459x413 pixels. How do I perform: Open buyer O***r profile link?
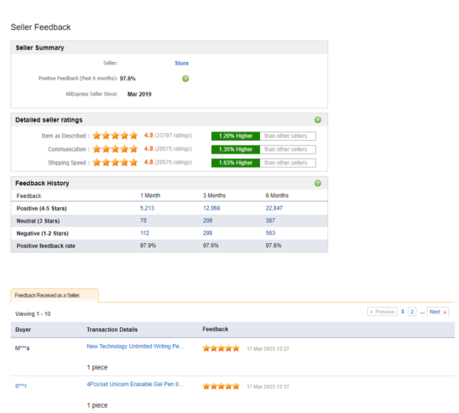click(x=21, y=386)
